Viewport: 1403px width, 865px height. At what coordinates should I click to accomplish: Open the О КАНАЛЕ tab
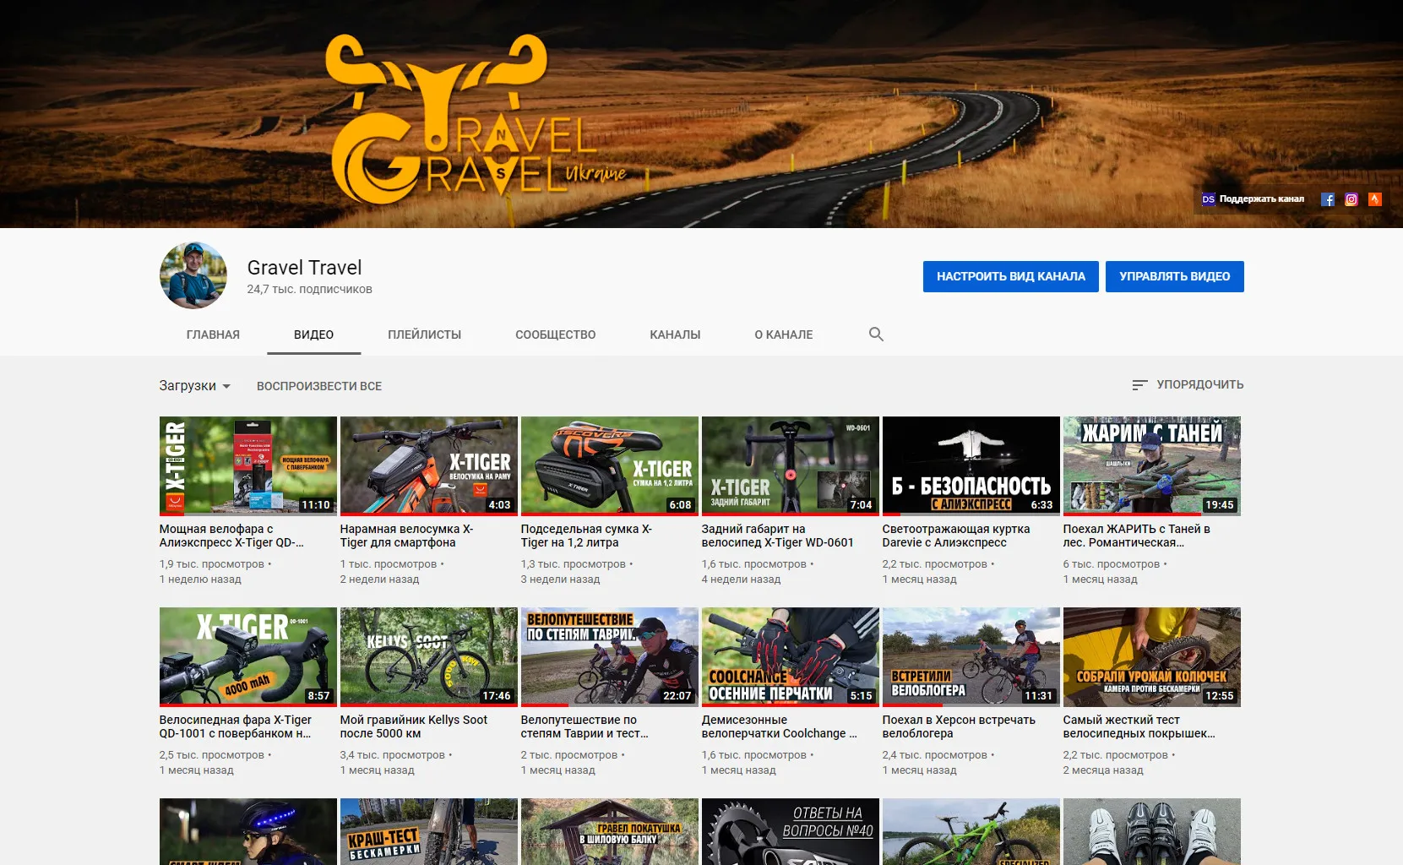click(x=784, y=335)
